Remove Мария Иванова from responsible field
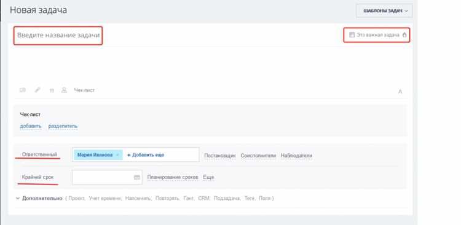Screen dimensions: 461x225 (x=117, y=155)
